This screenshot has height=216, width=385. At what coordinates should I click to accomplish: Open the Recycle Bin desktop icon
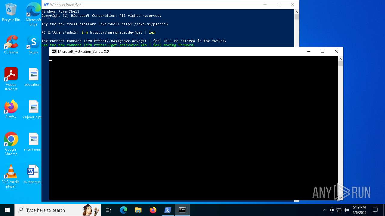(x=11, y=13)
